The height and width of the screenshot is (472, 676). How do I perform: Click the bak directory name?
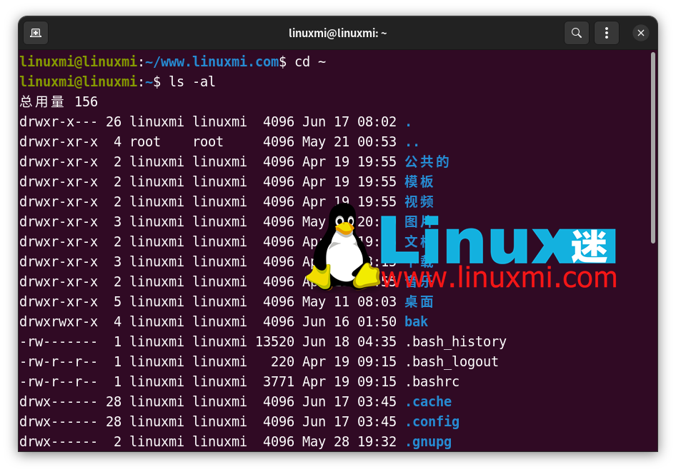click(x=416, y=321)
